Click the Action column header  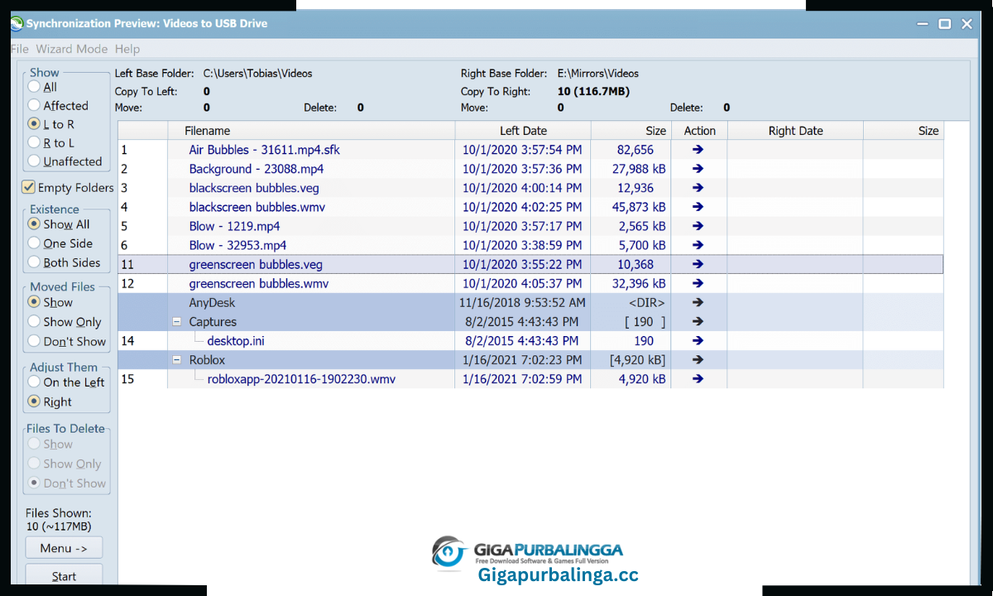[699, 131]
